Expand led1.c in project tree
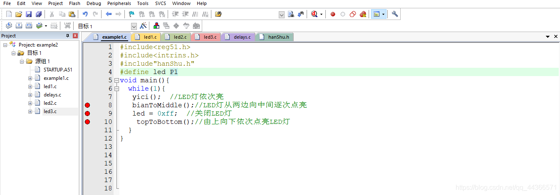 tap(30, 86)
